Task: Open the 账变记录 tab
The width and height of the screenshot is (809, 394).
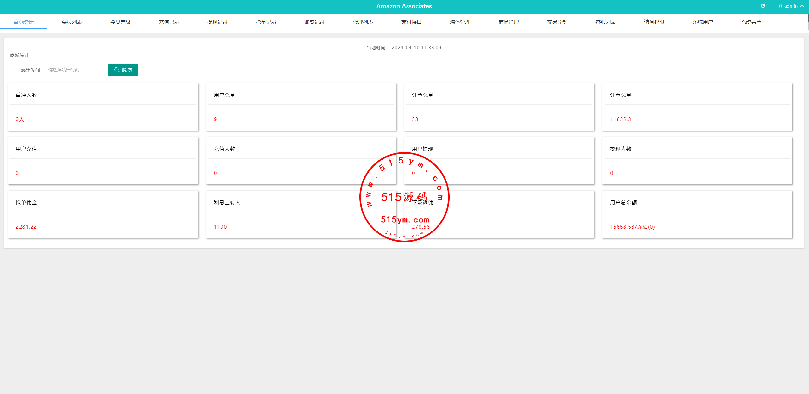Action: tap(314, 22)
